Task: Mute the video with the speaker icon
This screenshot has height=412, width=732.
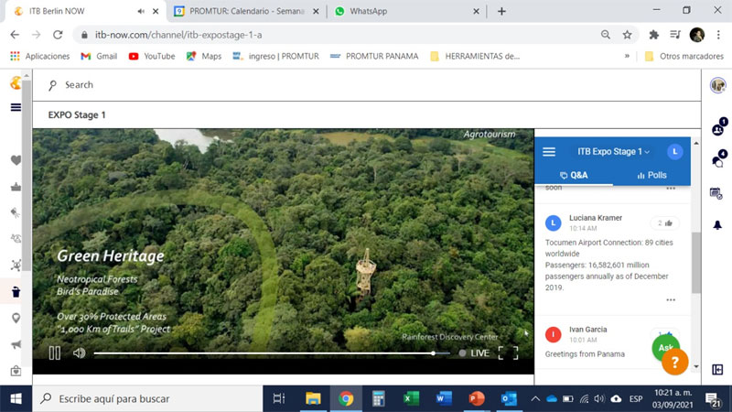Action: point(79,352)
